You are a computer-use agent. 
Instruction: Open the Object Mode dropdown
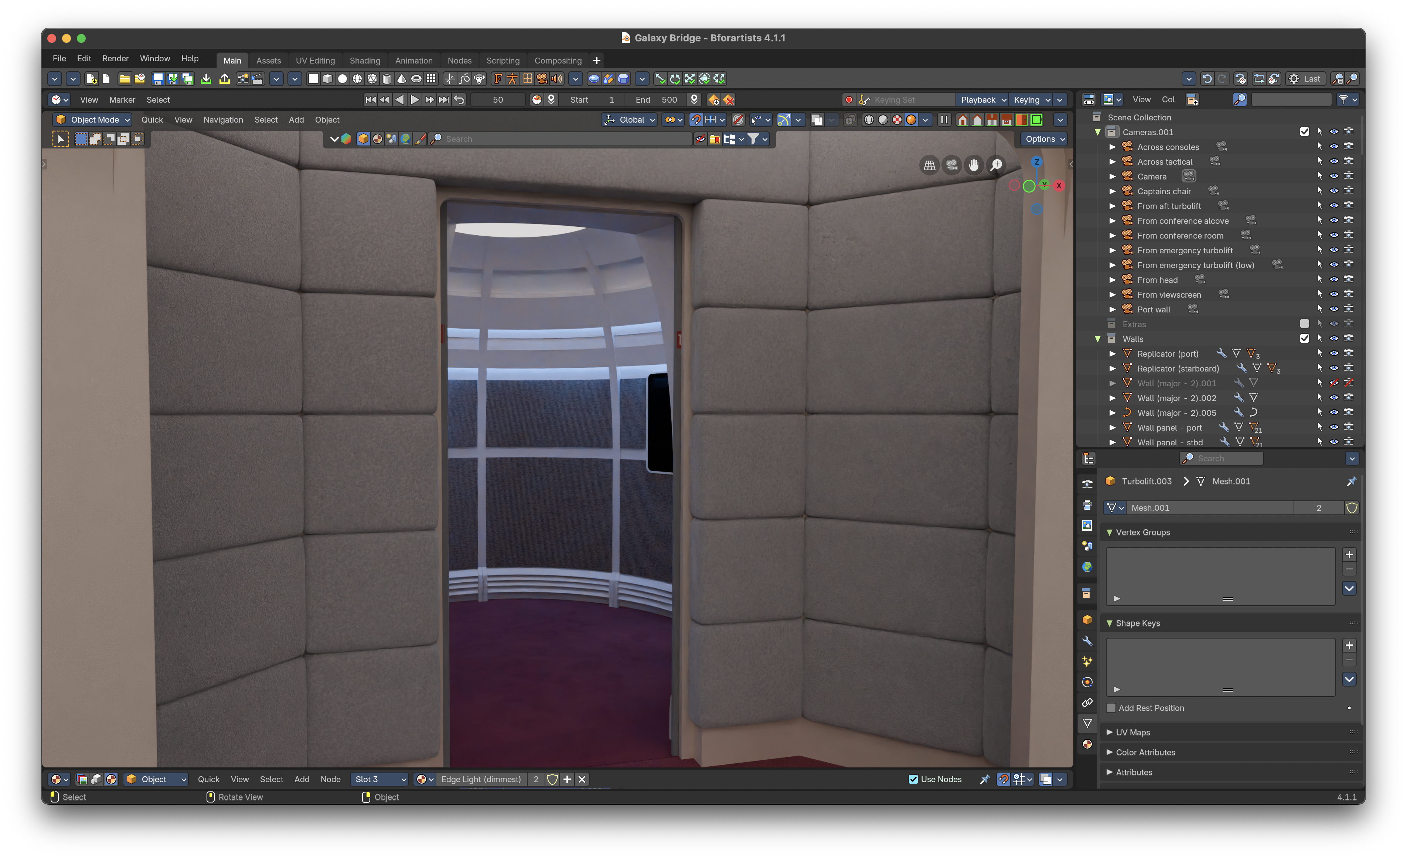(92, 120)
